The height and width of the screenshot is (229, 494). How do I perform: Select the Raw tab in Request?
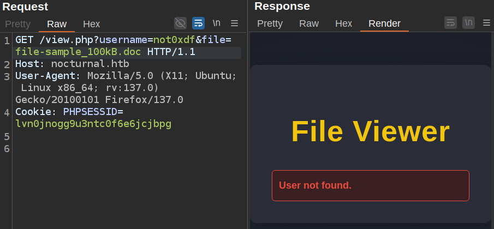(x=57, y=24)
